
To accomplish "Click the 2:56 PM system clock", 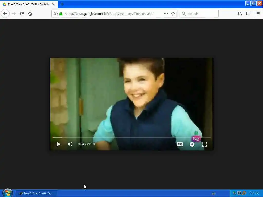I will [x=253, y=193].
